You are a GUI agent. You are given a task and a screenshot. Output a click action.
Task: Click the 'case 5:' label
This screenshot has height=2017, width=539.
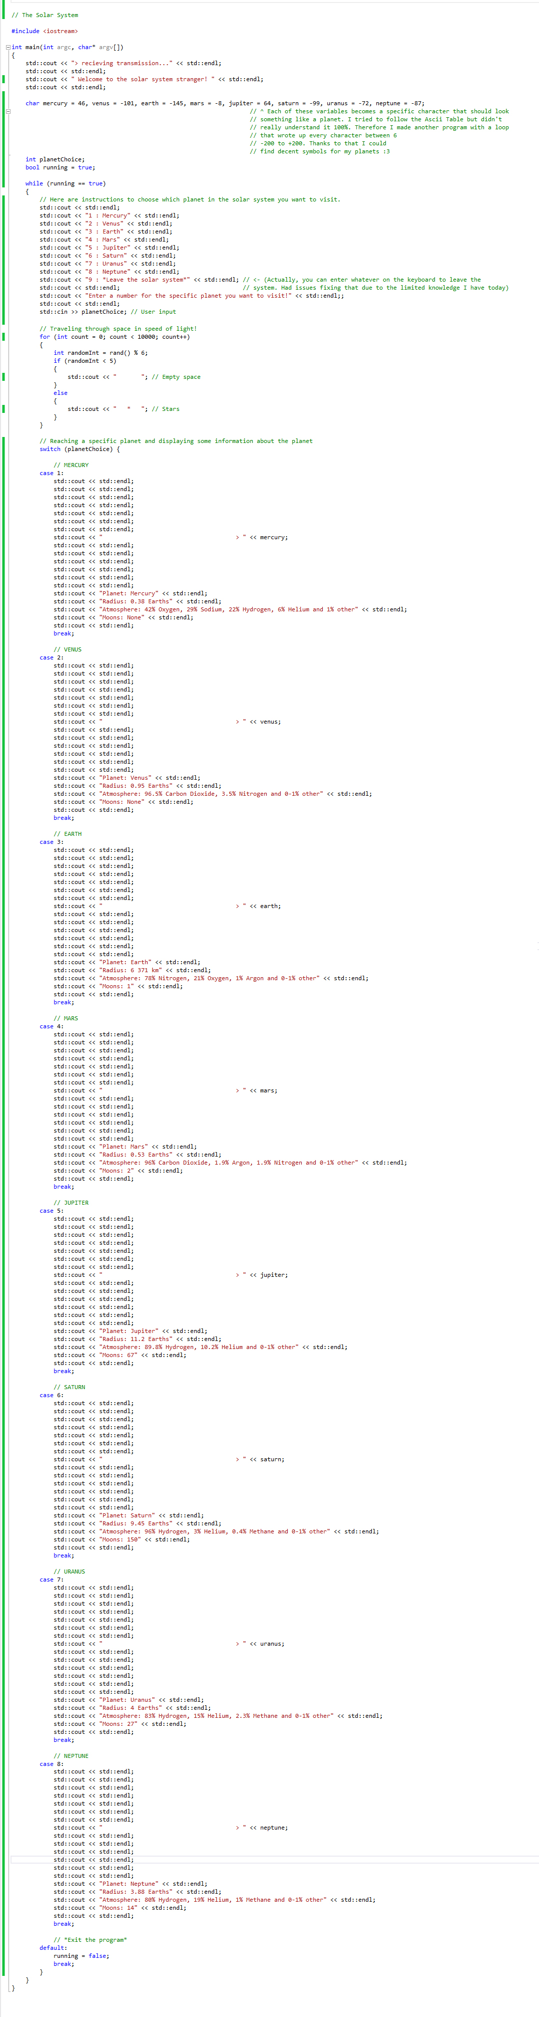pyautogui.click(x=52, y=1211)
